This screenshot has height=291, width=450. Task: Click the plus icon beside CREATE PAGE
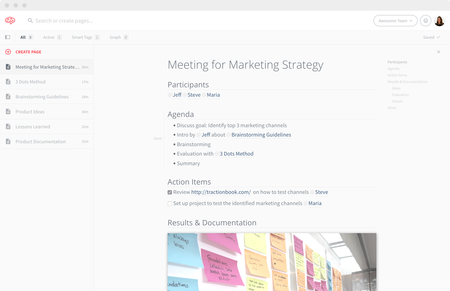[8, 52]
